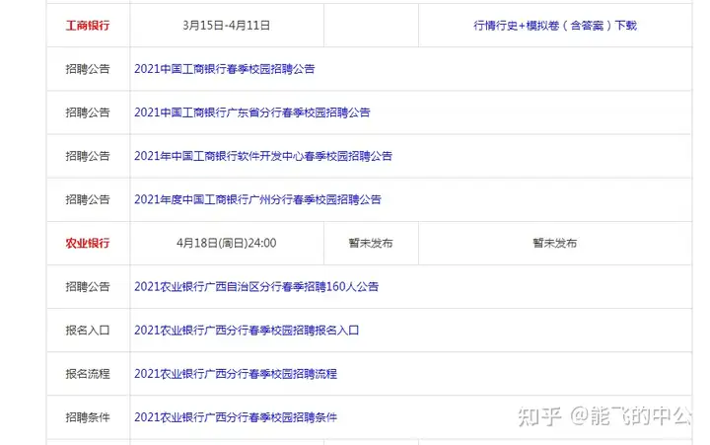Select the red 农业银行 heading cell
The width and height of the screenshot is (710, 445).
point(88,243)
